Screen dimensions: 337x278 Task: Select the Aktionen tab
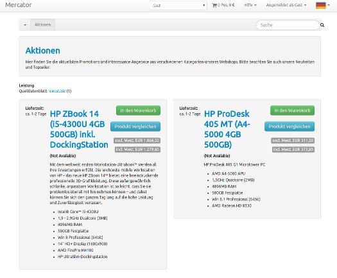[43, 25]
